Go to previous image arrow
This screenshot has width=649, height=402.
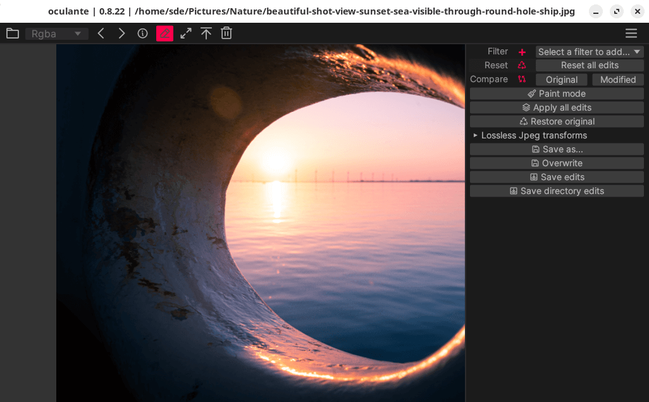coord(101,33)
